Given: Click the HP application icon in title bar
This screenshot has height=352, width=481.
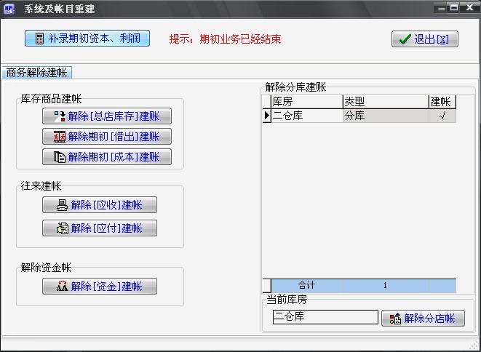Looking at the screenshot, I should [9, 9].
